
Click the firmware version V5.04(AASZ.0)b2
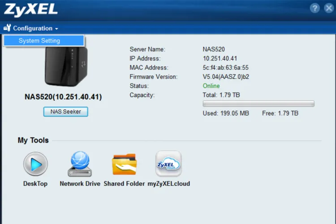click(x=226, y=77)
